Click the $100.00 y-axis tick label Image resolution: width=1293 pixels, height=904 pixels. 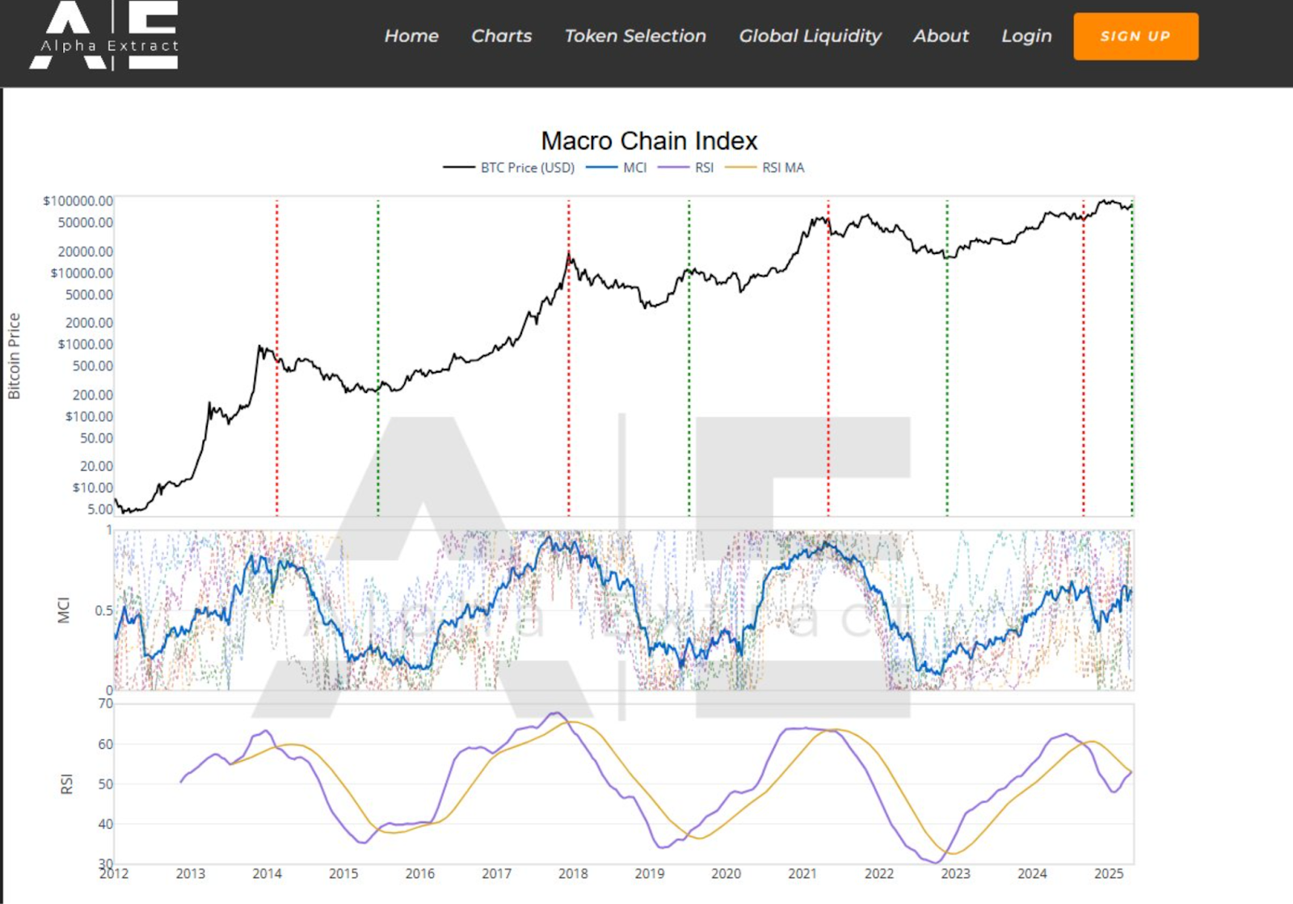click(x=89, y=416)
